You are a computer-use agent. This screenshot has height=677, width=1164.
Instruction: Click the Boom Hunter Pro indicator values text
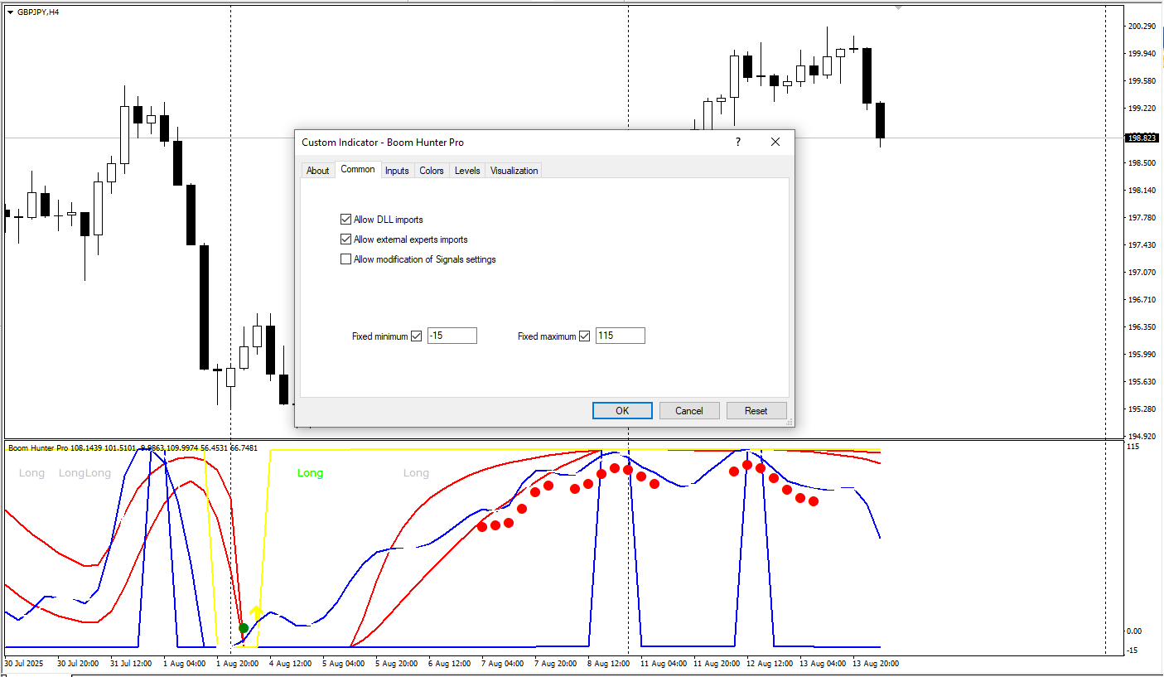[x=133, y=448]
